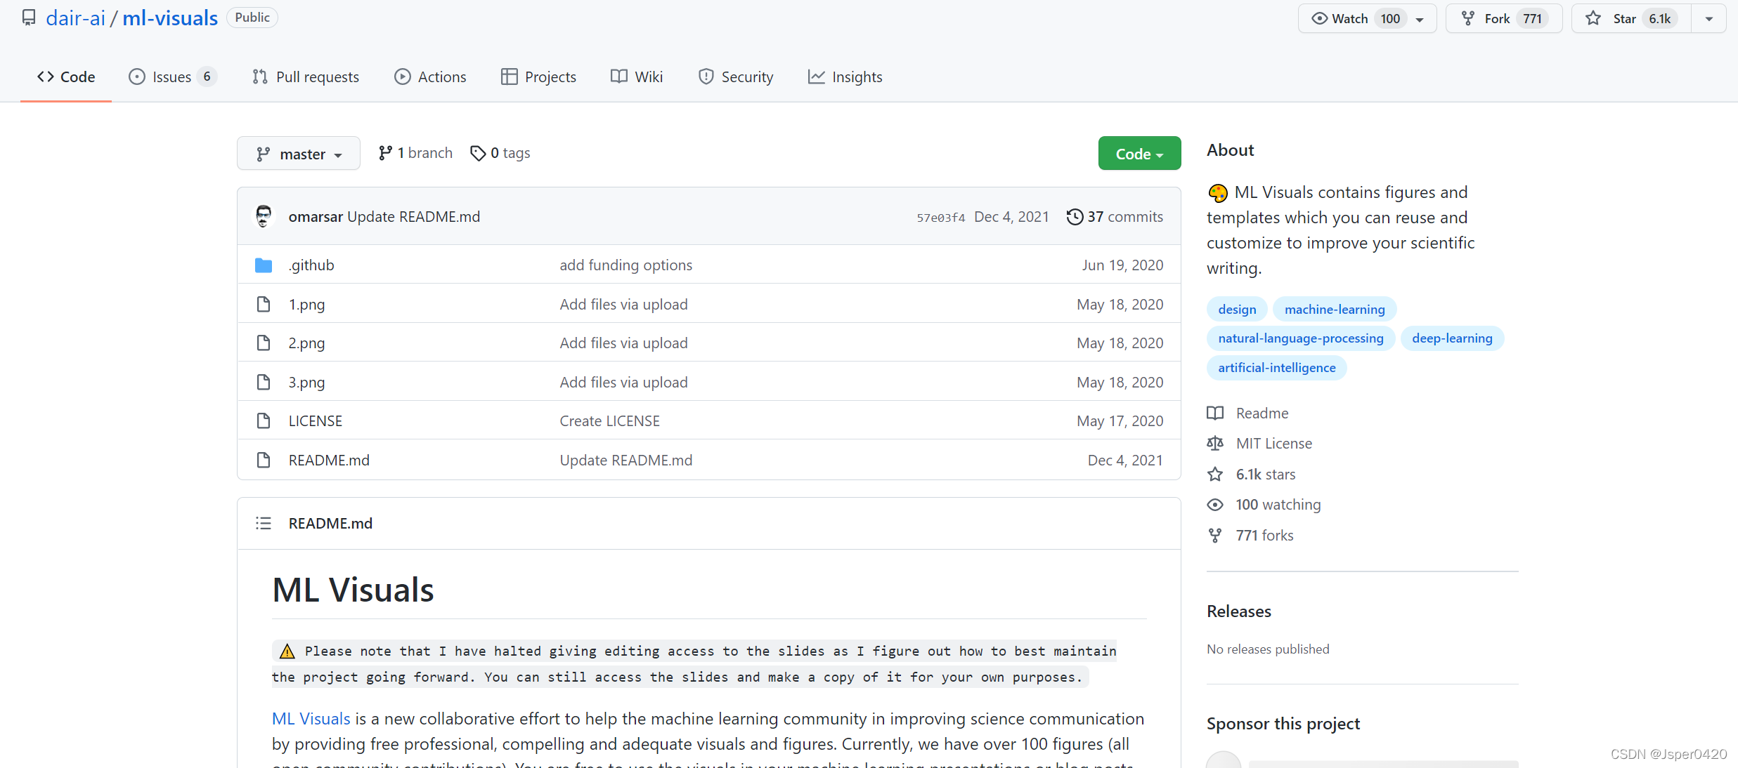Open the green Code dropdown button
This screenshot has width=1738, height=768.
tap(1139, 154)
